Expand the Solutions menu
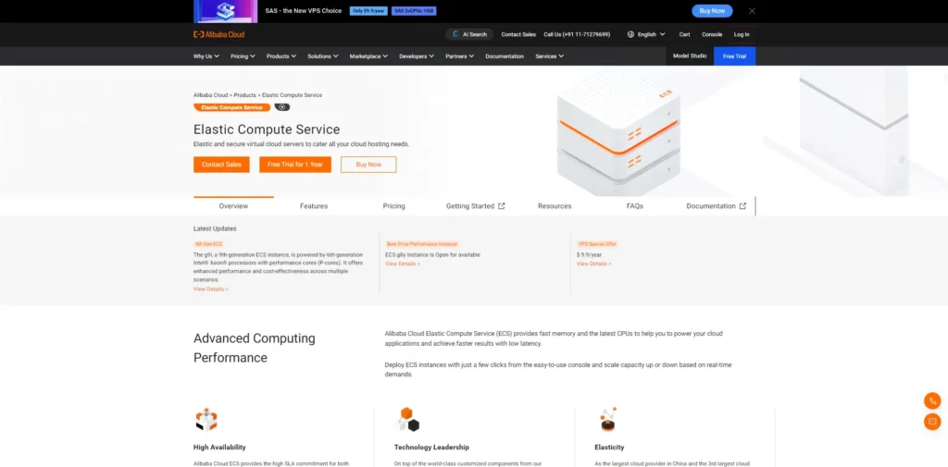948x467 pixels. click(322, 56)
